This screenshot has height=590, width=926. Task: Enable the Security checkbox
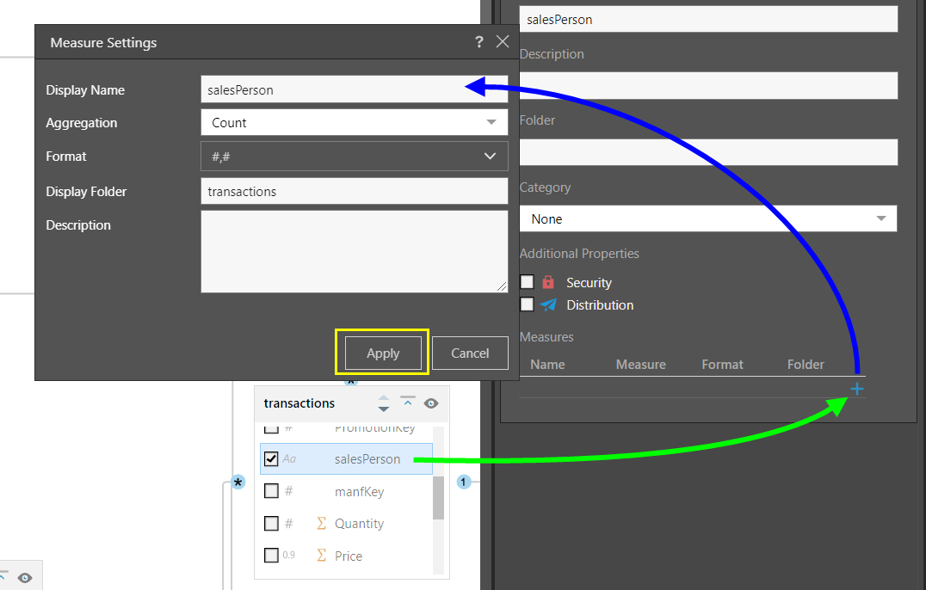pyautogui.click(x=527, y=282)
